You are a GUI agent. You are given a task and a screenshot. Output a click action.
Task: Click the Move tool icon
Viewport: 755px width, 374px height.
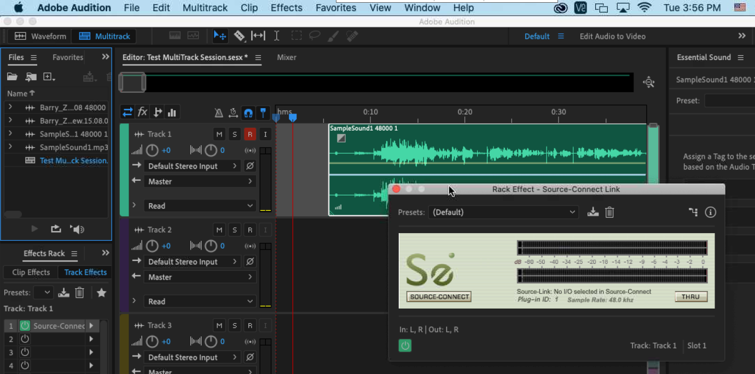coord(220,36)
